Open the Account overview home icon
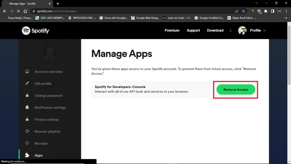 [x=27, y=71]
